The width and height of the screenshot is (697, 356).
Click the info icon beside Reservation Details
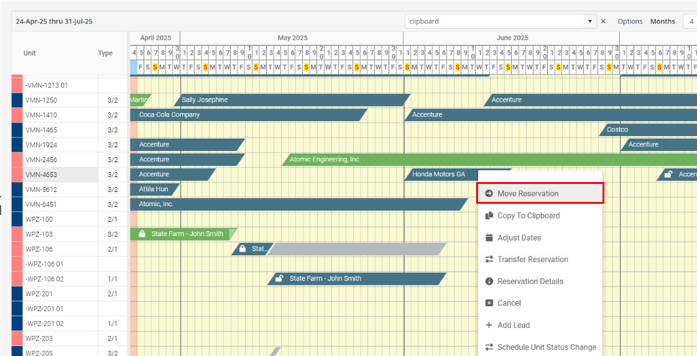tap(489, 281)
